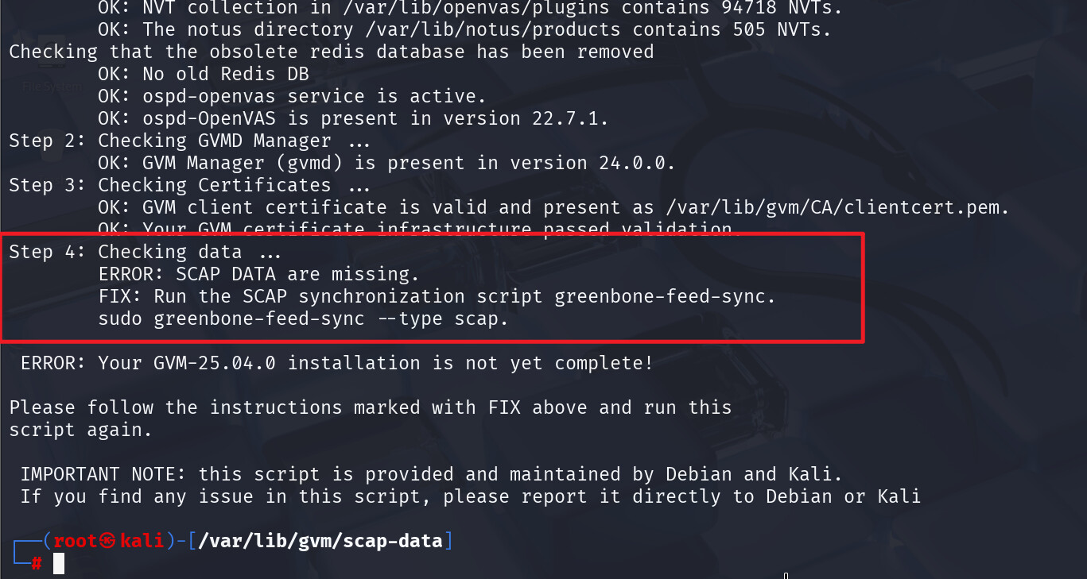Click the Kali skull symbol in the prompt

(x=109, y=542)
